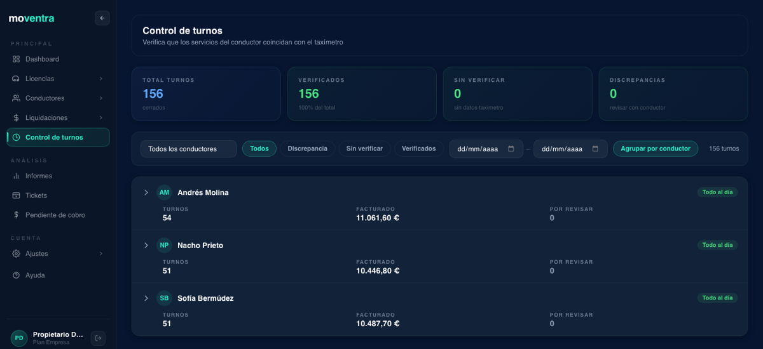
Task: Expand Nacho Prieto's row chevron
Action: [x=146, y=245]
